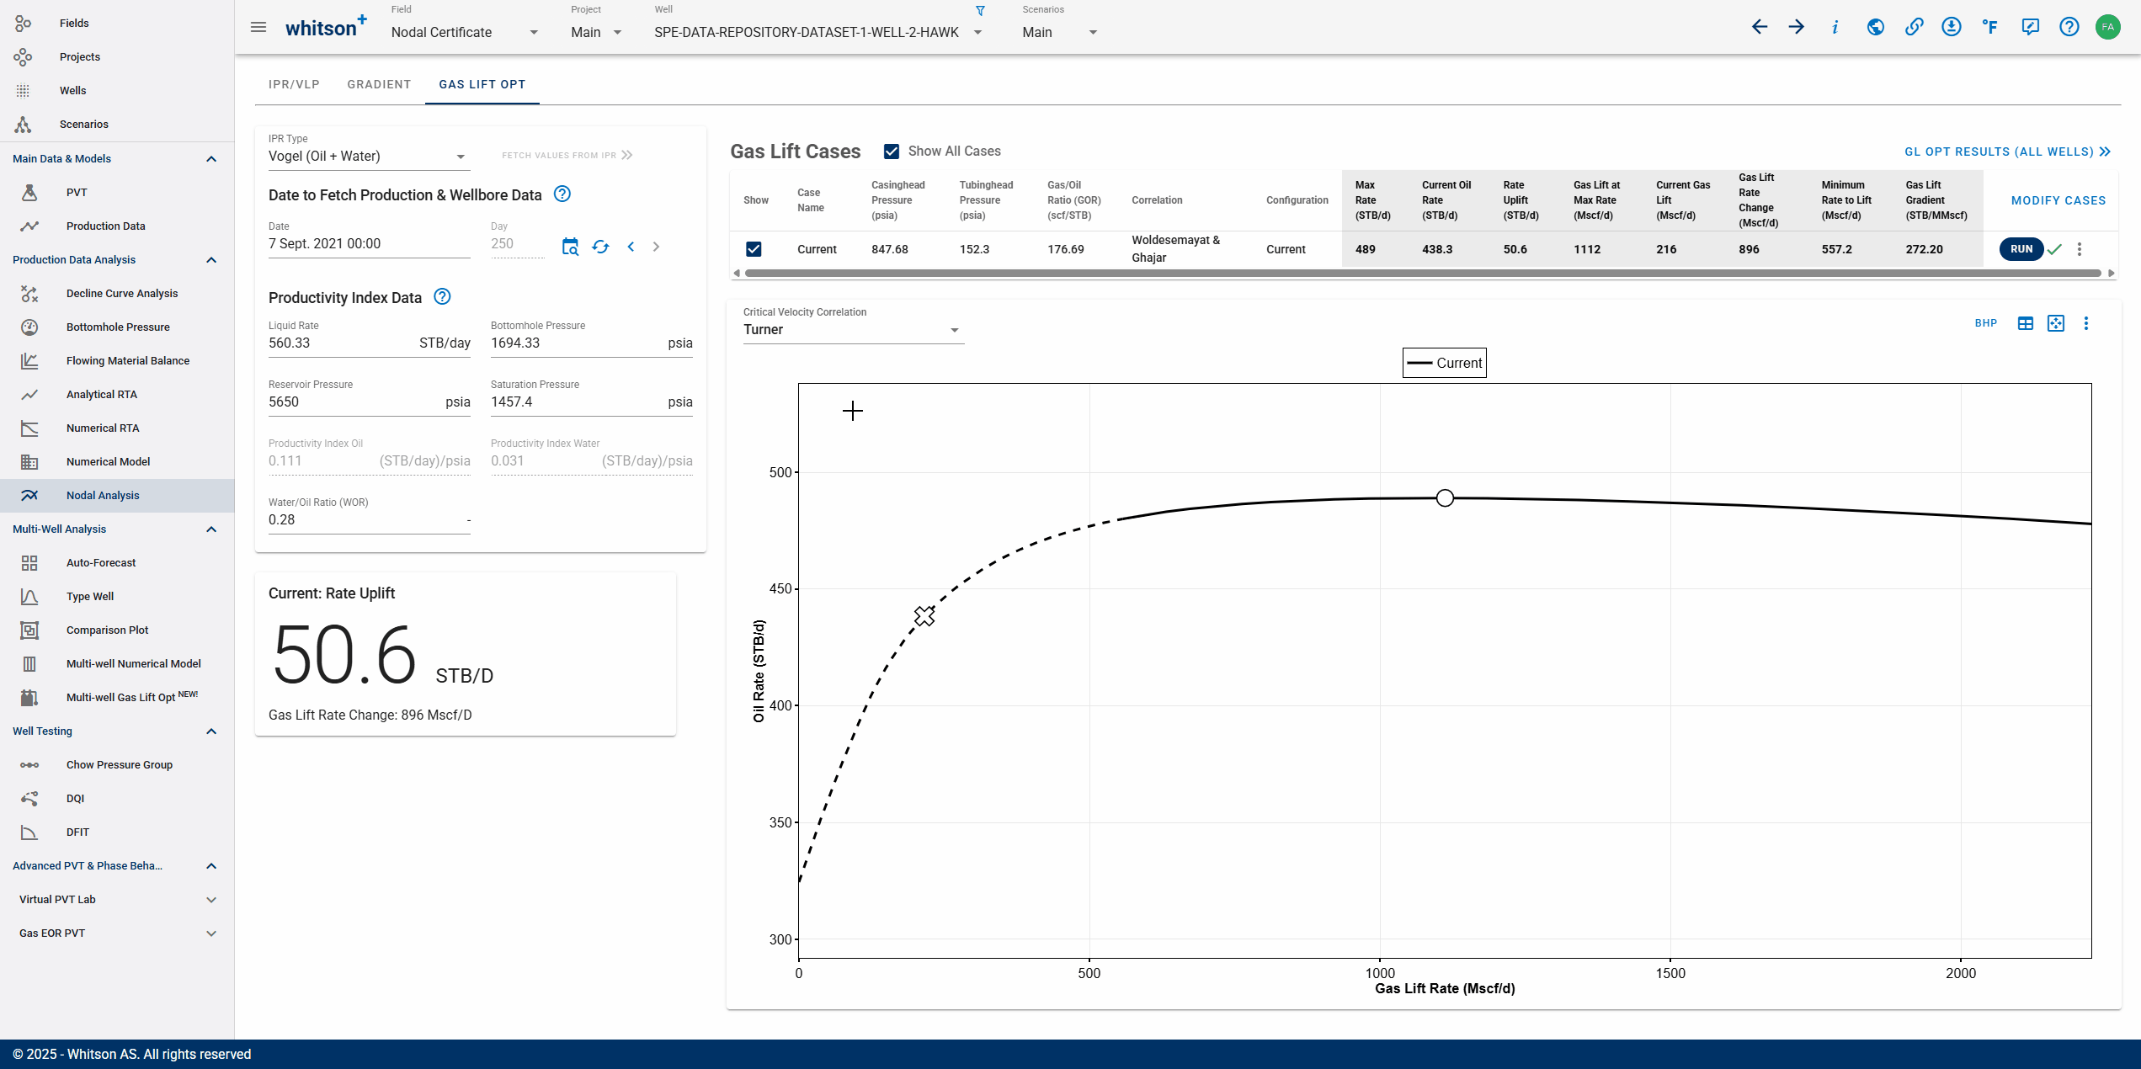
Task: Collapse Production Data Analysis section
Action: click(211, 259)
